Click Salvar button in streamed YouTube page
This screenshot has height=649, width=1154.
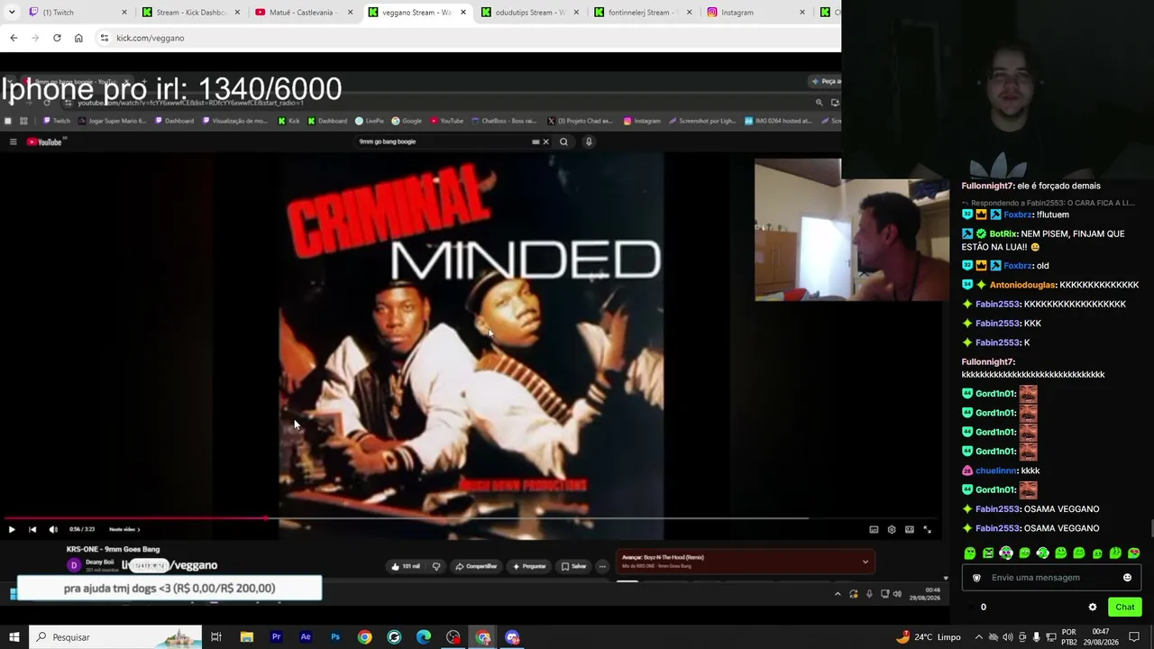tap(573, 566)
